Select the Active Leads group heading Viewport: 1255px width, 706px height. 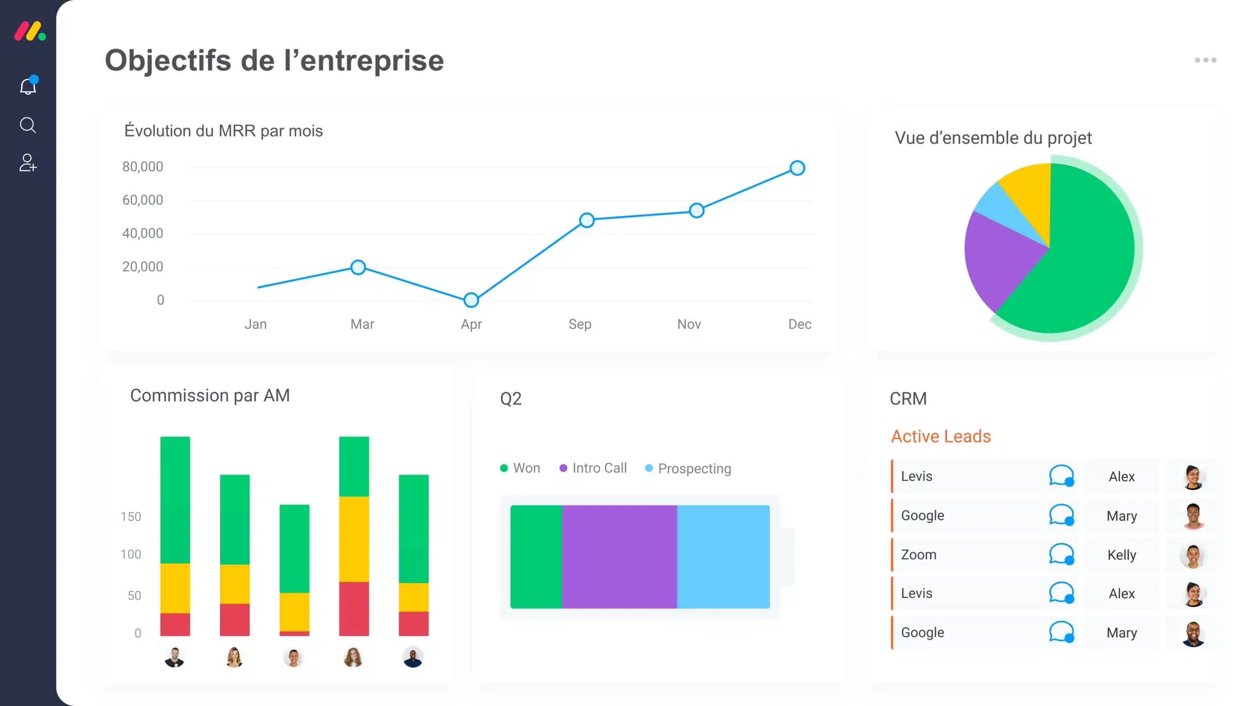coord(941,436)
